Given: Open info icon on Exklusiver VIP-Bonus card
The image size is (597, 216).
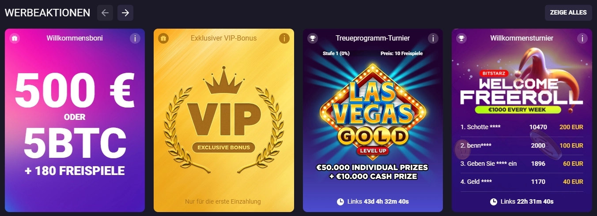Looking at the screenshot, I should click(284, 38).
